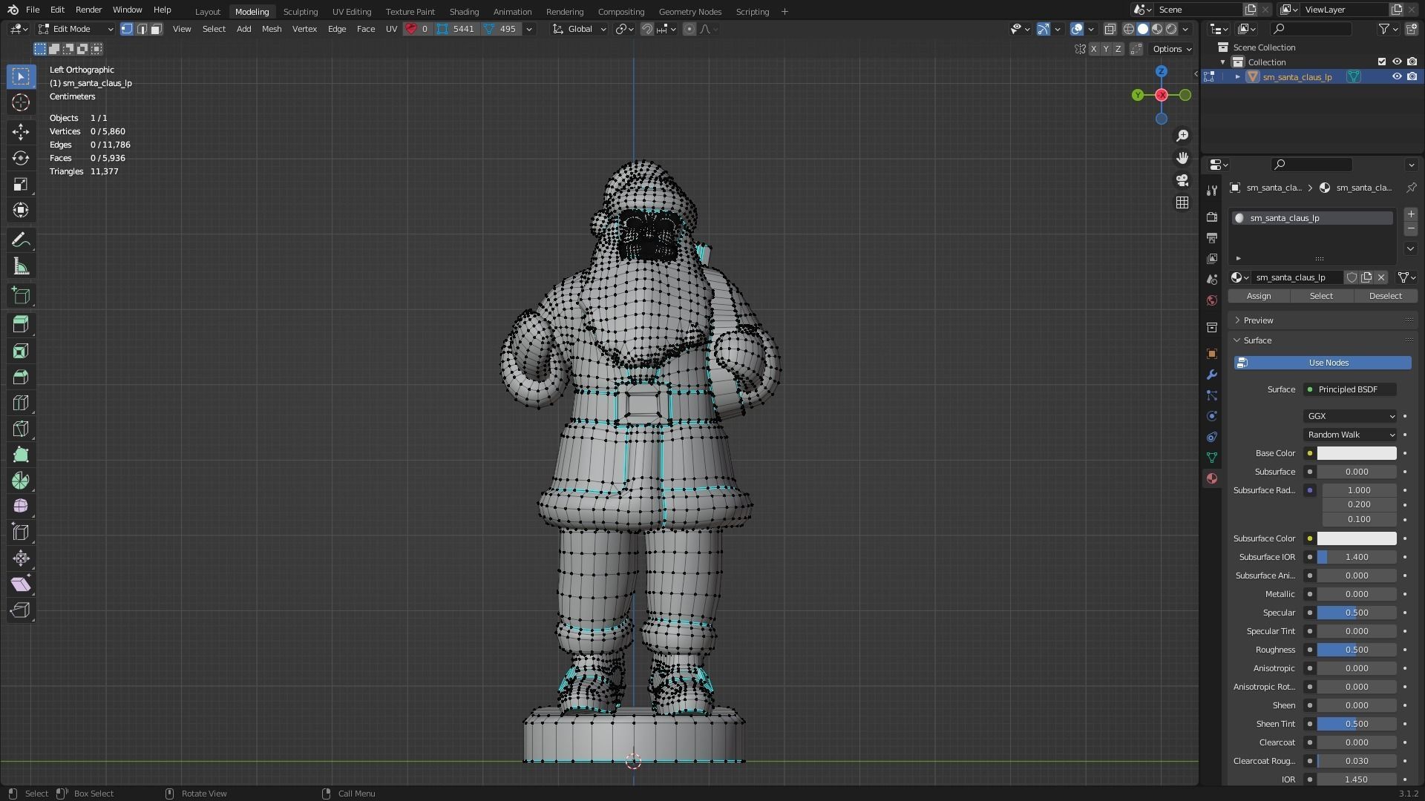Select the Extrude Region tool
This screenshot has height=801, width=1425.
(x=21, y=324)
